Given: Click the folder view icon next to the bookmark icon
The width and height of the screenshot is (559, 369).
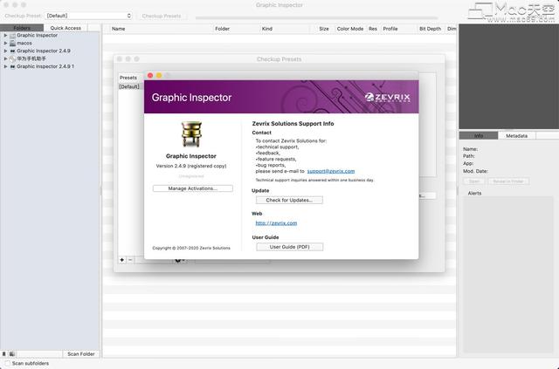Looking at the screenshot, I should (11, 354).
